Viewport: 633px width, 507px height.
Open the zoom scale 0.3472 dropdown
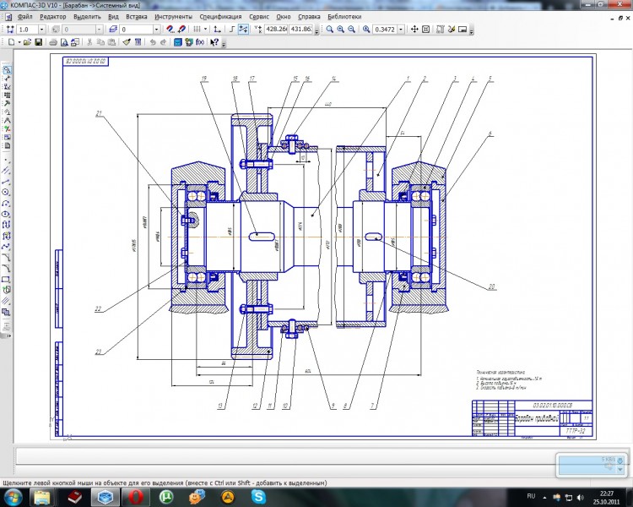[400, 29]
